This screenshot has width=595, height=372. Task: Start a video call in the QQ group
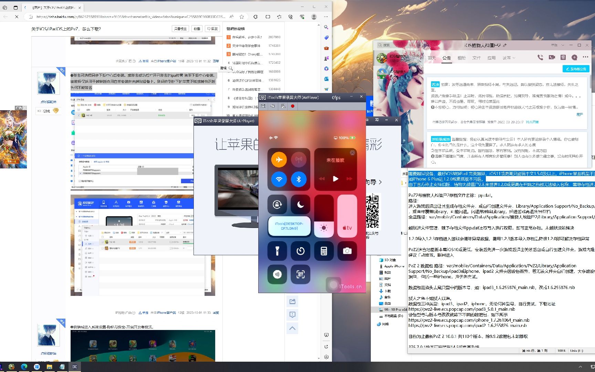[x=552, y=58]
